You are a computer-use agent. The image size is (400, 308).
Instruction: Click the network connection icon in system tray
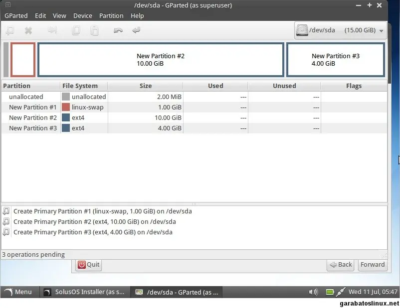point(341,292)
